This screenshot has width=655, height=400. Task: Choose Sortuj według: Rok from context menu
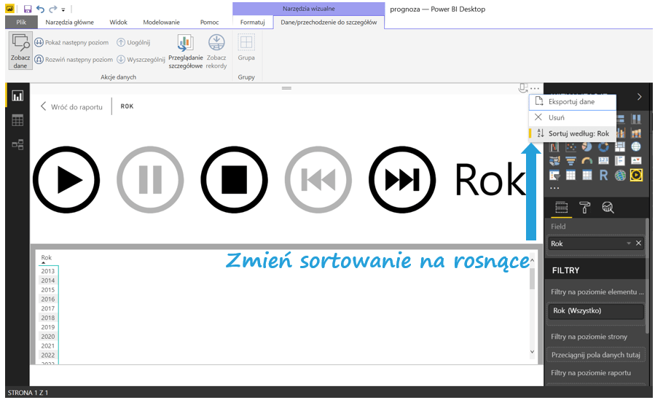578,133
